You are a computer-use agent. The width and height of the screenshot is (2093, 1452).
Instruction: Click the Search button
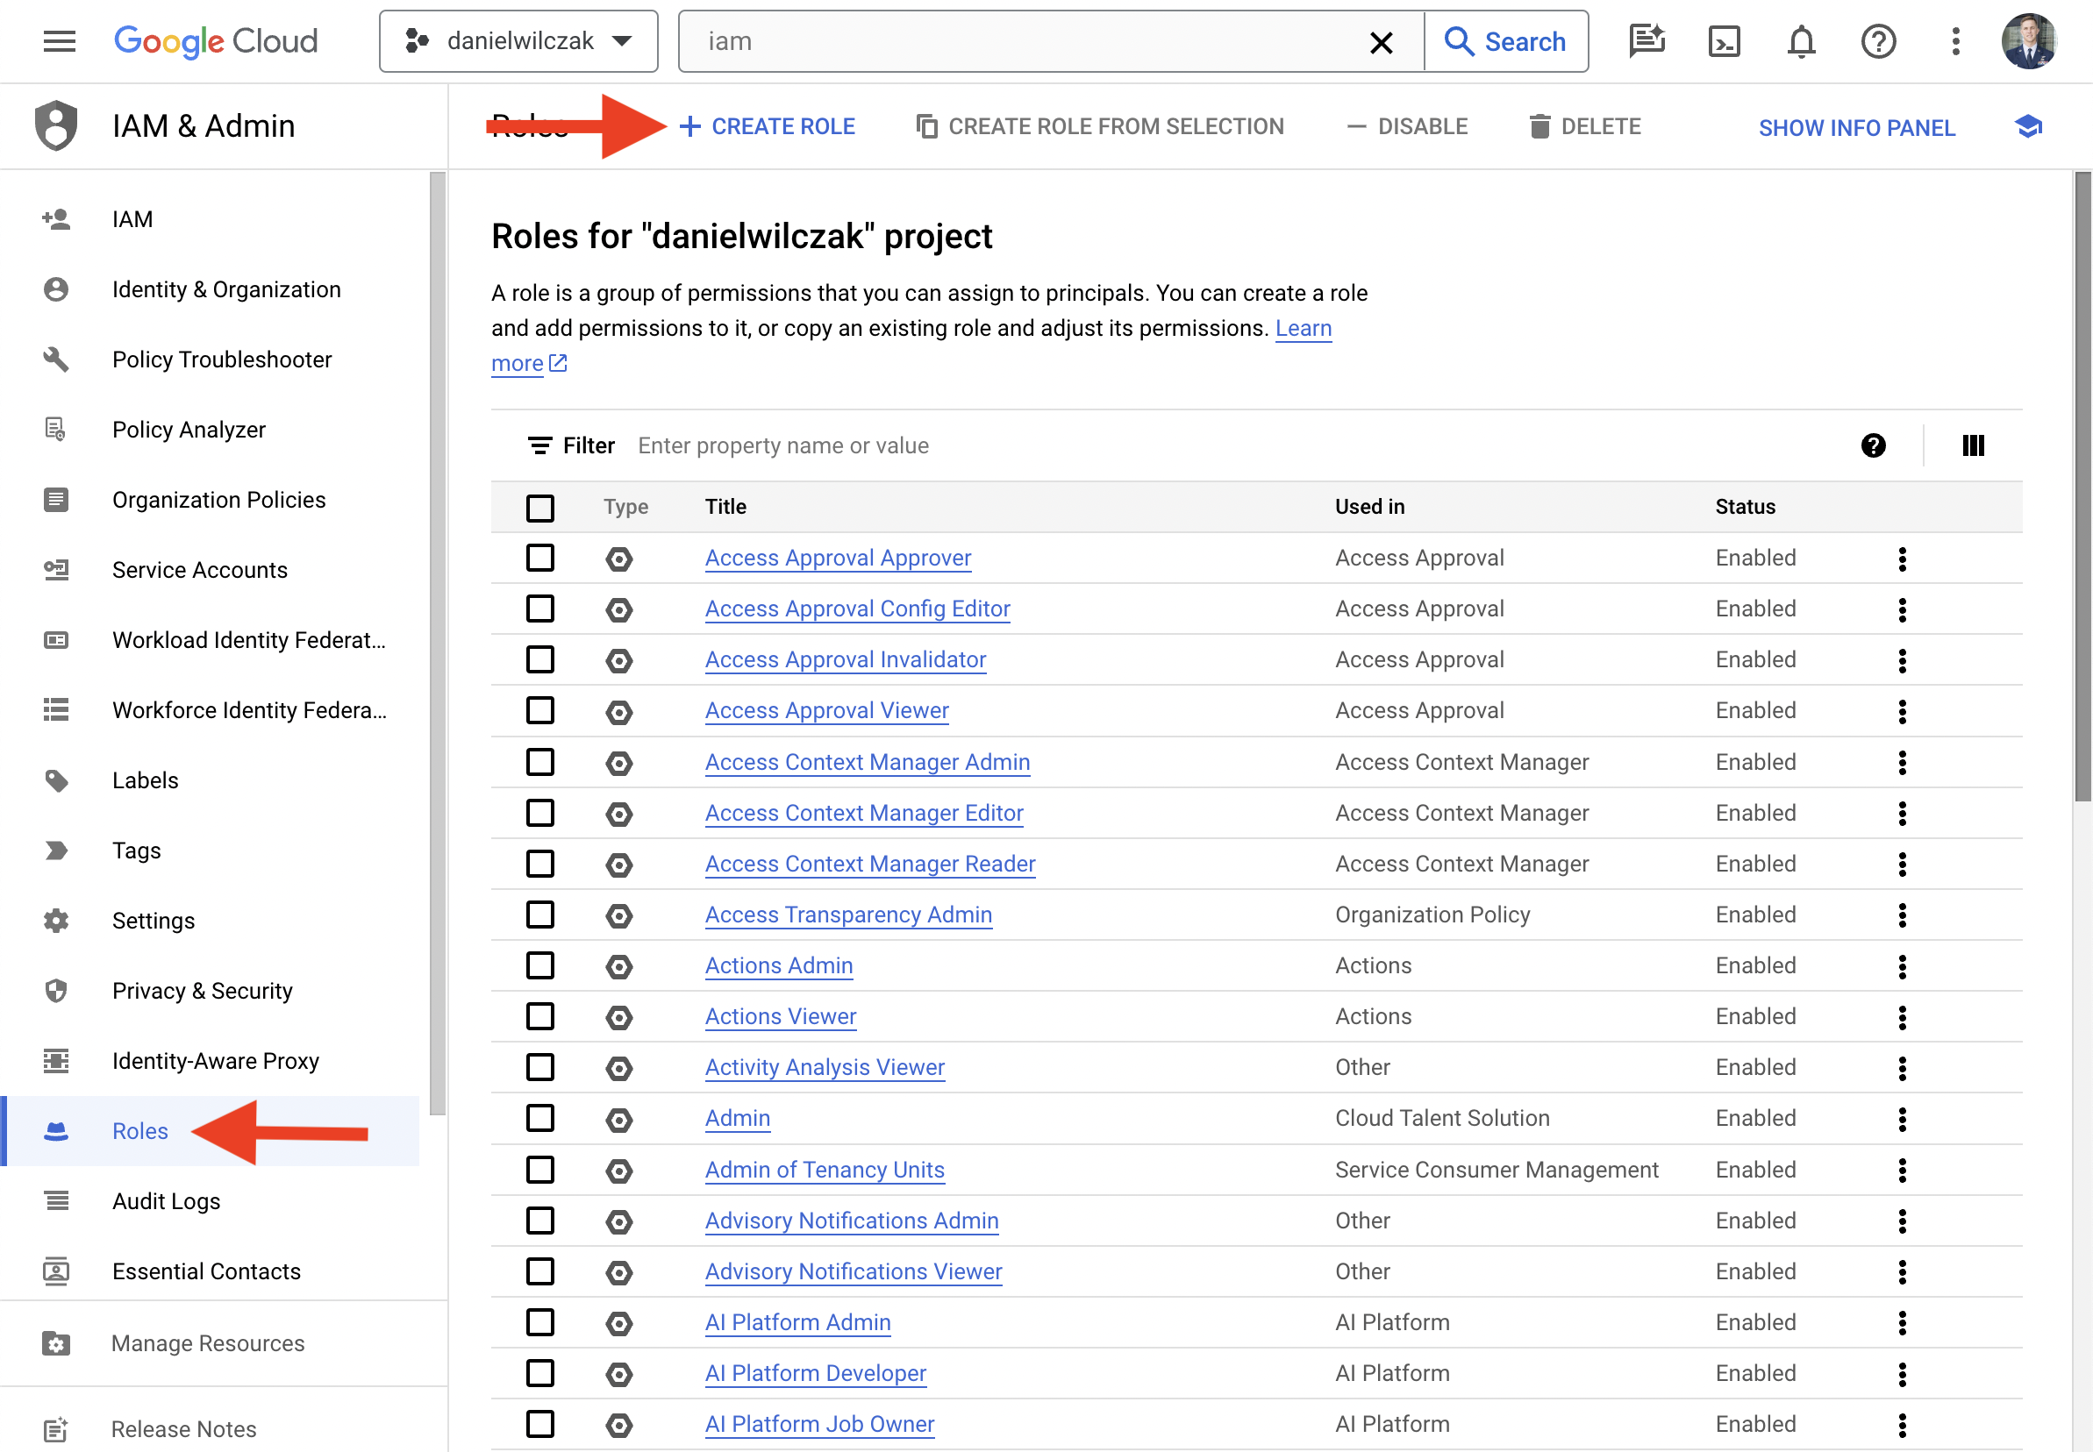click(x=1506, y=41)
